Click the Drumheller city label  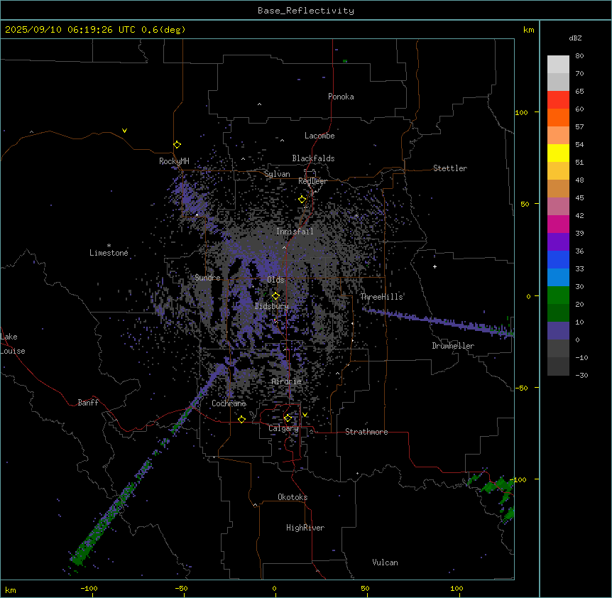pyautogui.click(x=453, y=346)
